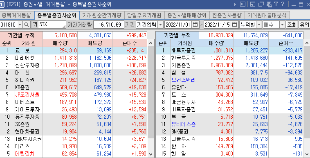The height and width of the screenshot is (158, 310).
Task: Click right table scrollbar down arrow
Action: (307, 154)
